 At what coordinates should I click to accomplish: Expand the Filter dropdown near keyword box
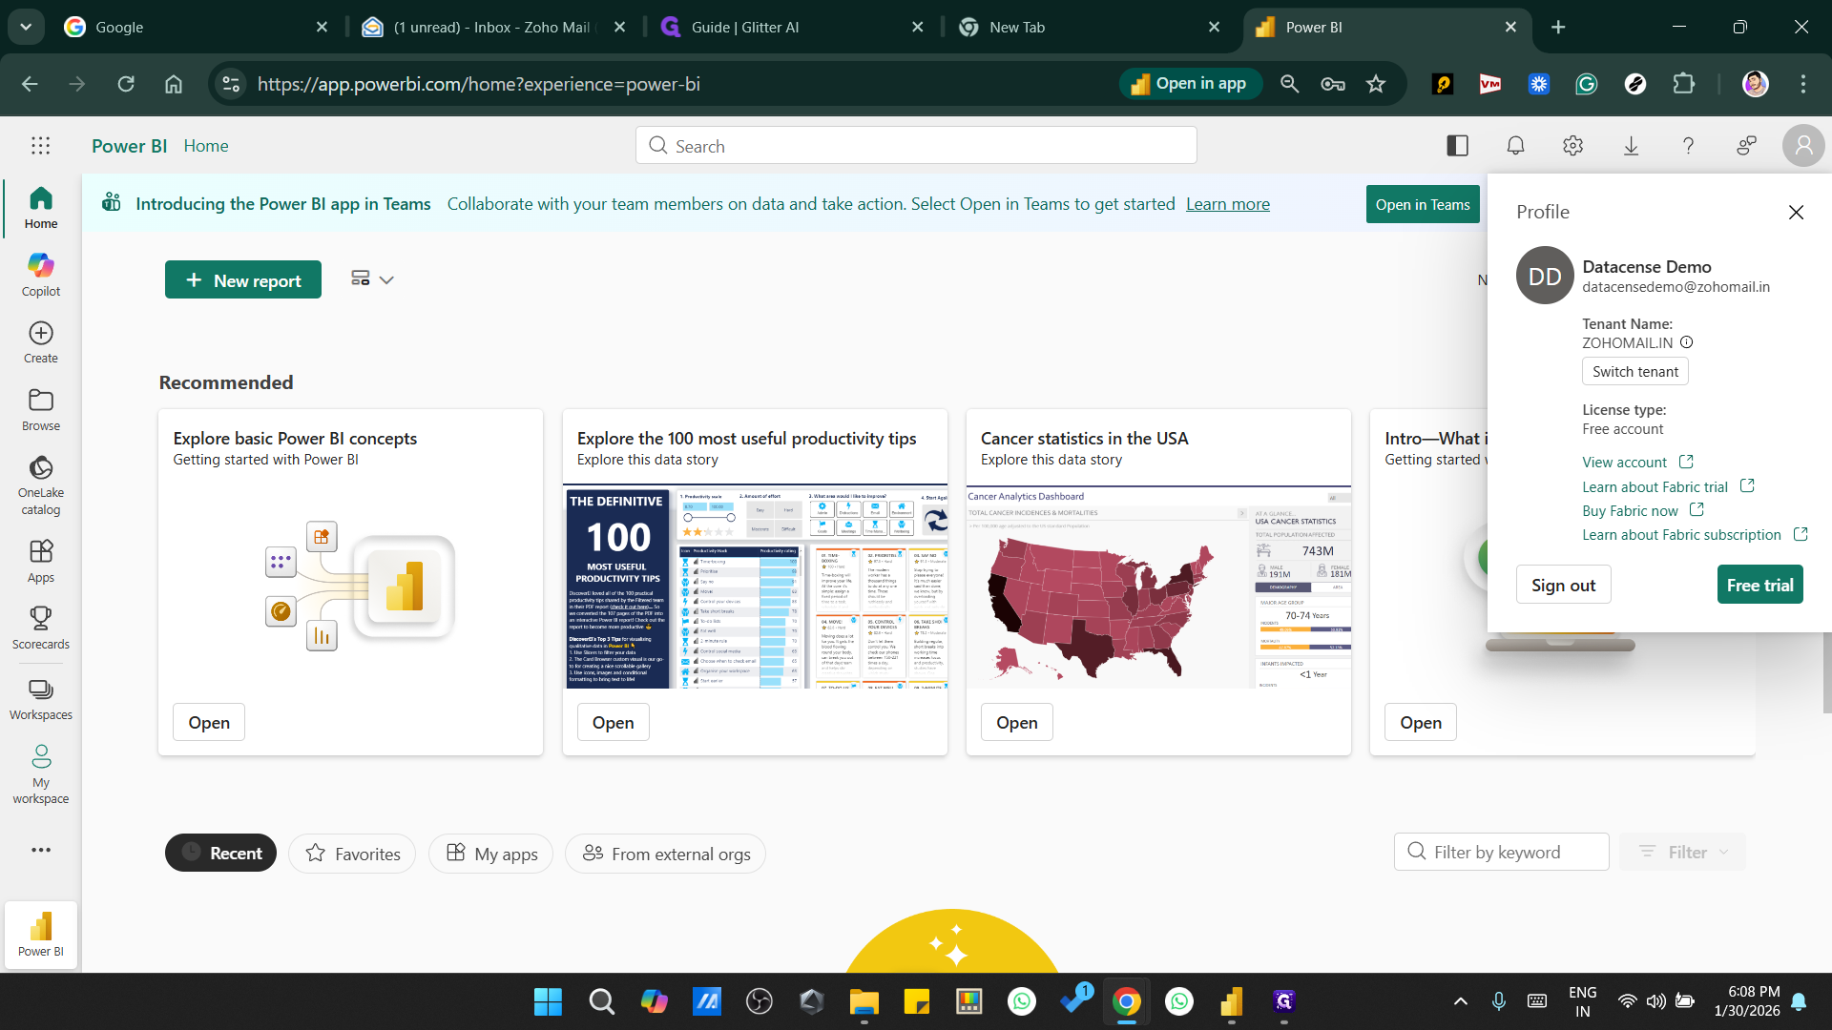(1685, 852)
